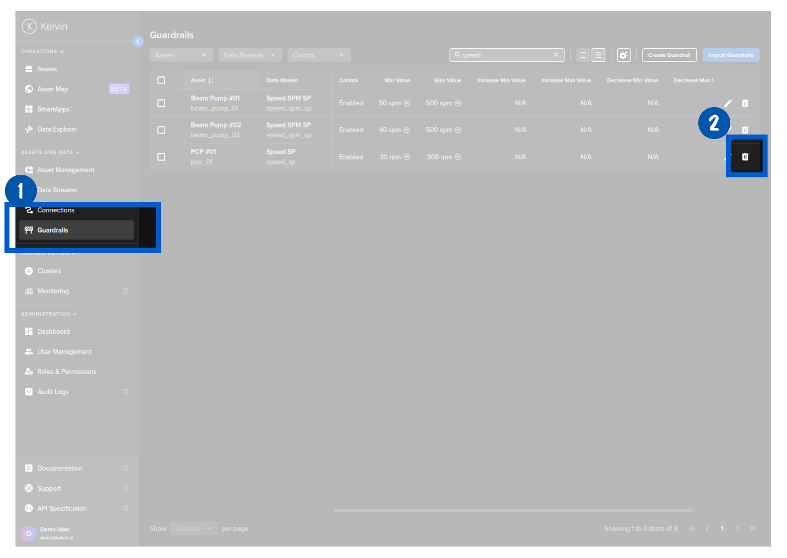Open the Assets filter dropdown

(x=181, y=55)
